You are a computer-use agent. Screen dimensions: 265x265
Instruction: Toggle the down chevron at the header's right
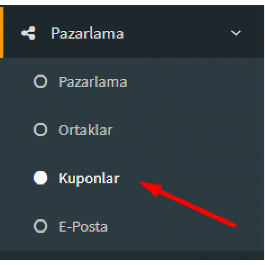coord(236,33)
